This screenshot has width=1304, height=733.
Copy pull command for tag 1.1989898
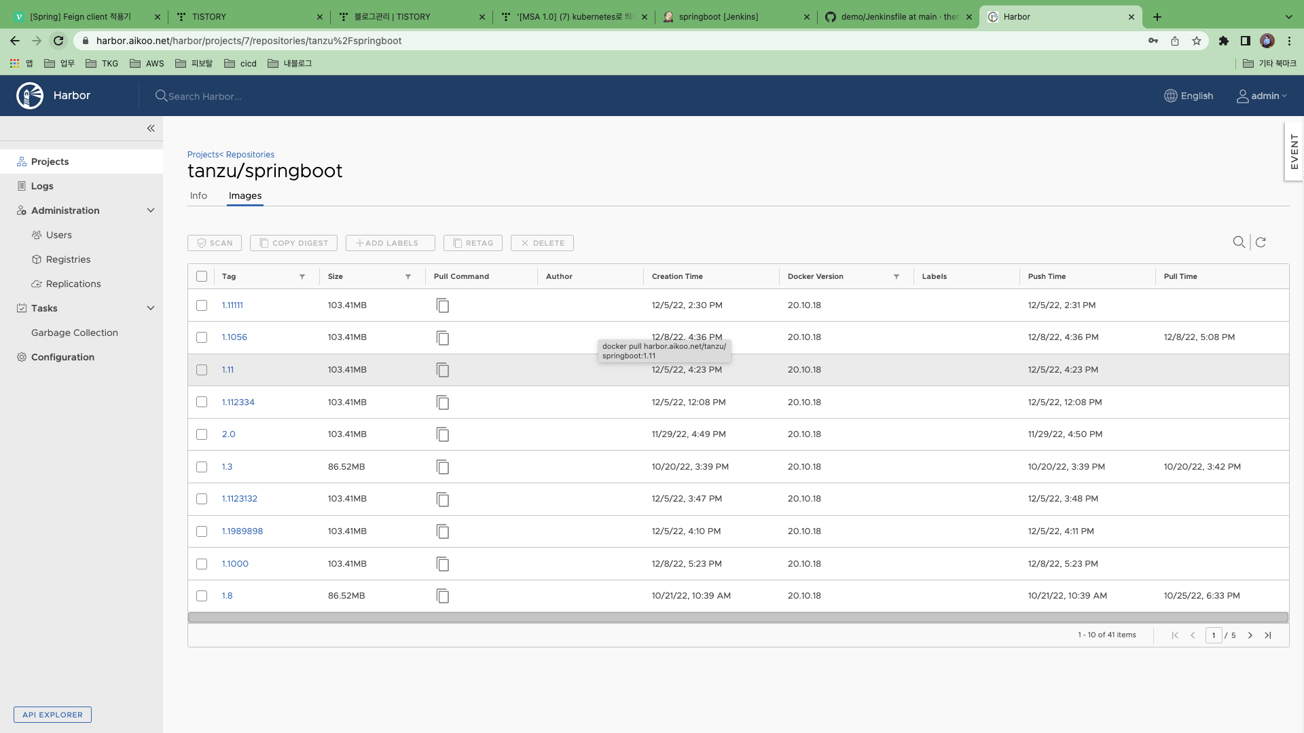pyautogui.click(x=443, y=531)
